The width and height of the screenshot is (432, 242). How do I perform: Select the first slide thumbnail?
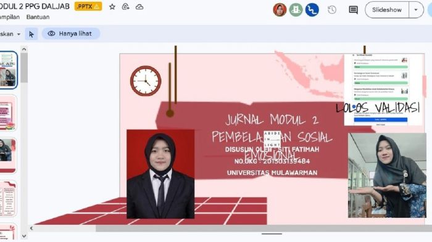point(8,70)
